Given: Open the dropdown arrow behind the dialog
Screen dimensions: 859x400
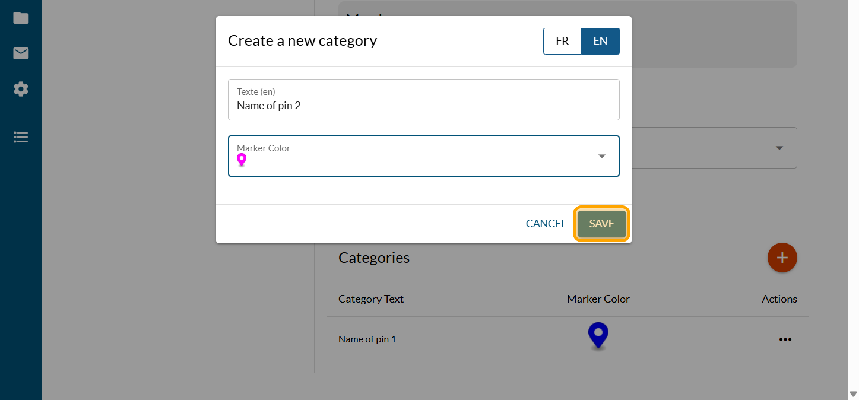Looking at the screenshot, I should pos(779,148).
